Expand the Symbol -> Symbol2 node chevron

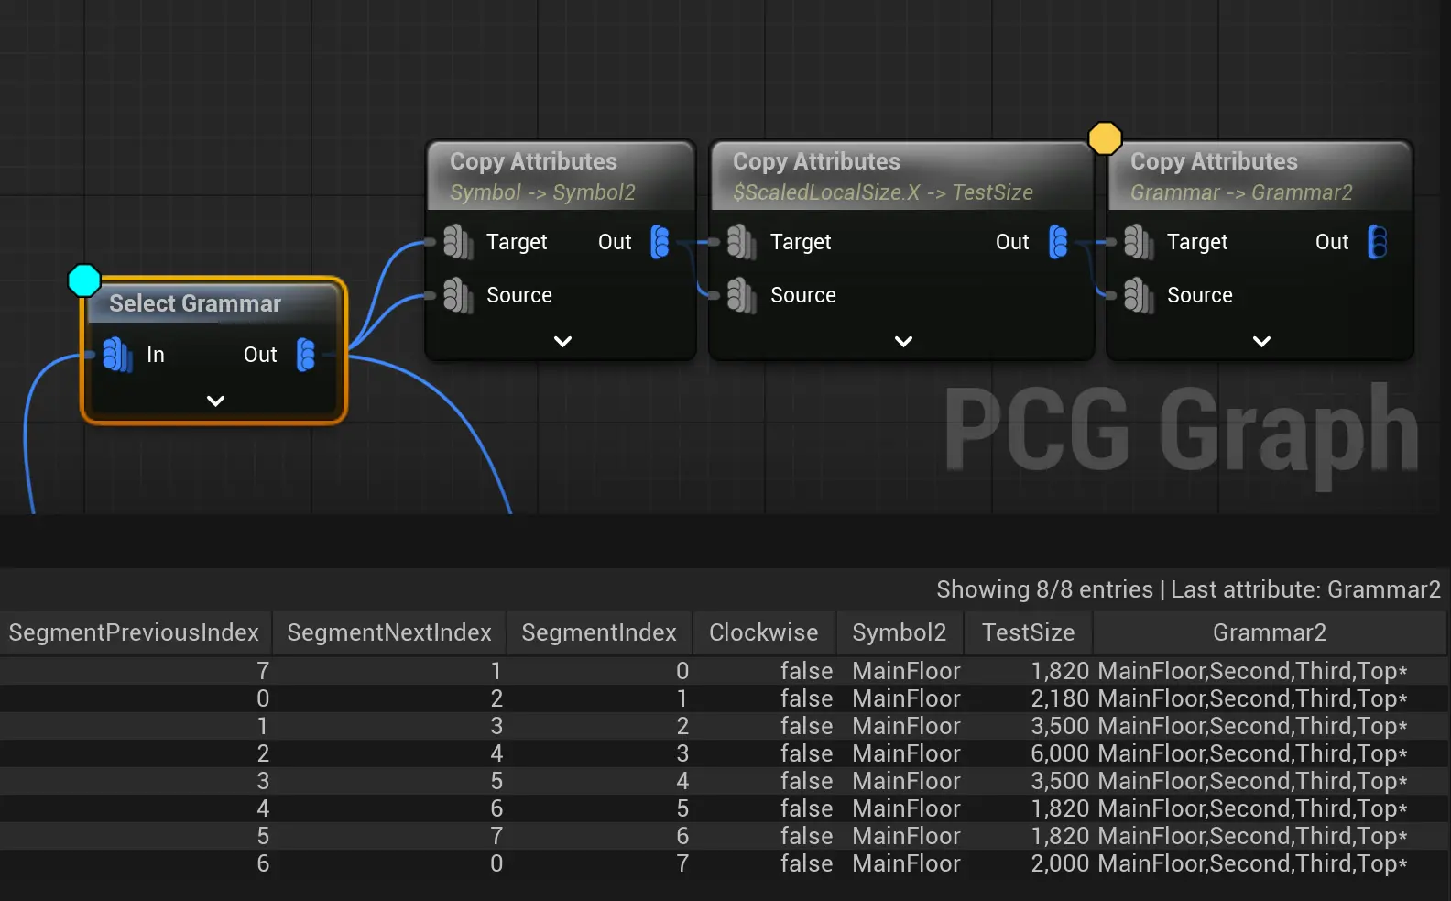click(562, 341)
